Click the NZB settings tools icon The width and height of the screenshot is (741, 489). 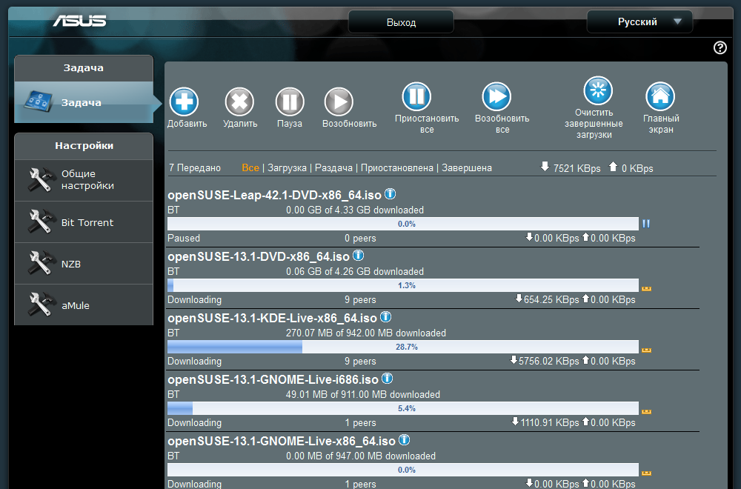point(40,263)
